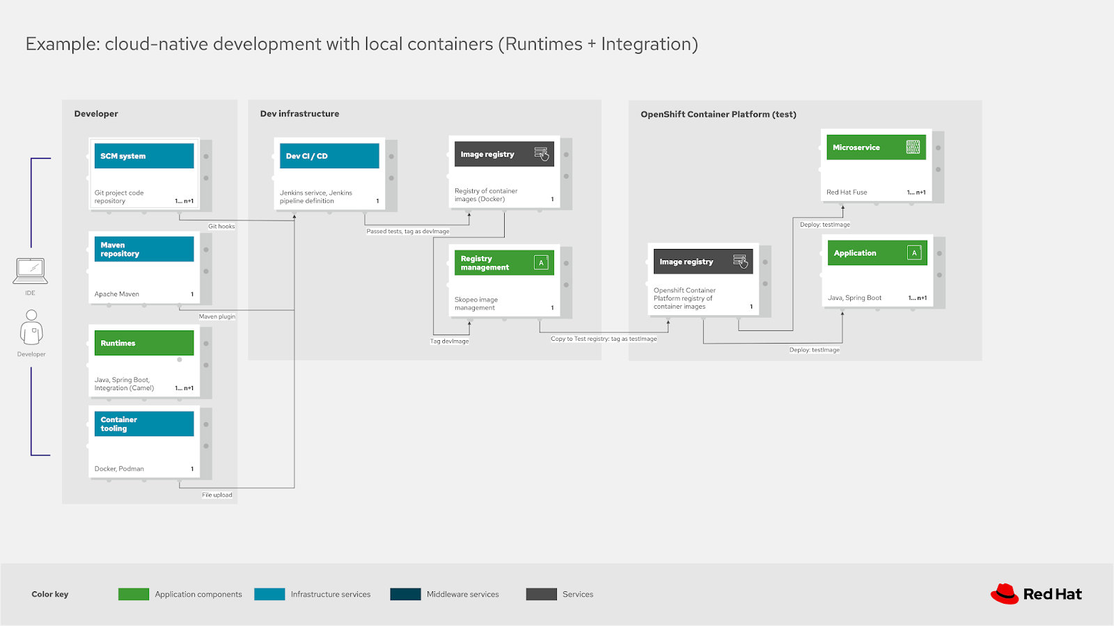Click the Red Hat fedora logo
The image size is (1114, 626).
(x=1005, y=594)
